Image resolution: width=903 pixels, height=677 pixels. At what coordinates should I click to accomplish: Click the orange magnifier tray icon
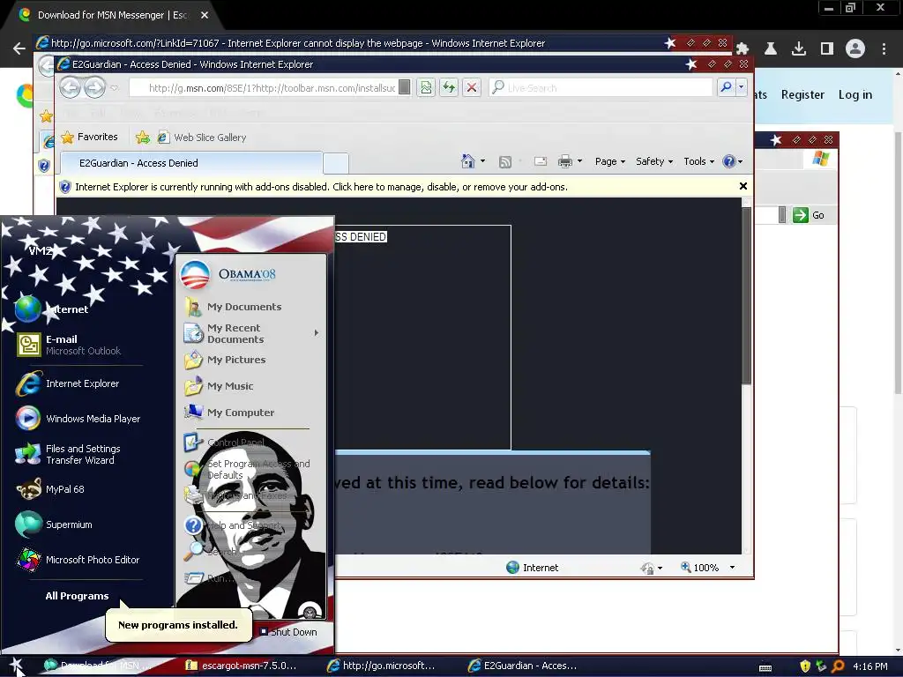[x=838, y=666]
